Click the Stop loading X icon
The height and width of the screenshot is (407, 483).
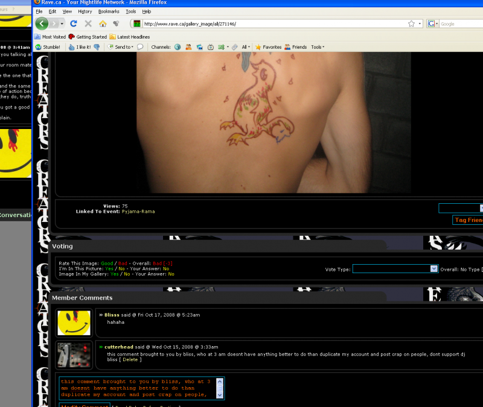click(x=88, y=24)
